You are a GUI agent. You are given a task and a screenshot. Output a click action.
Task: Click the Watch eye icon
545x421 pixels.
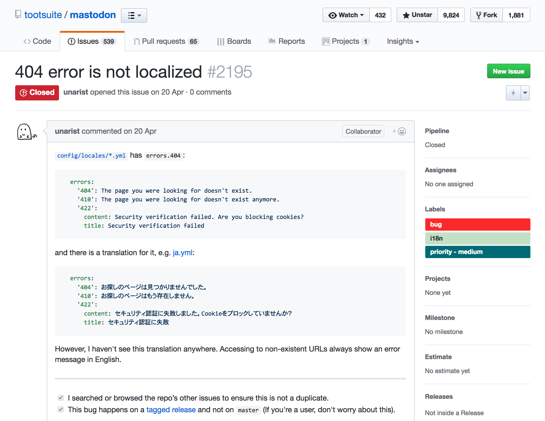(x=332, y=15)
